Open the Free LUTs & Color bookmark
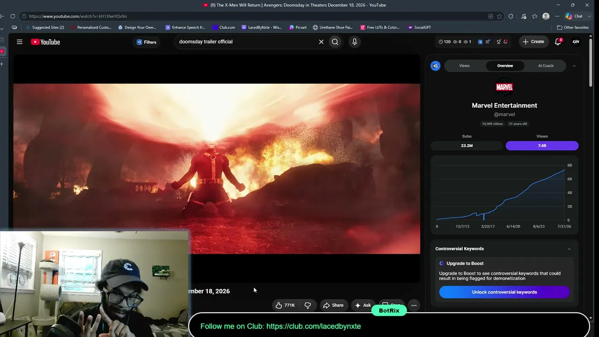This screenshot has height=337, width=599. click(x=380, y=28)
